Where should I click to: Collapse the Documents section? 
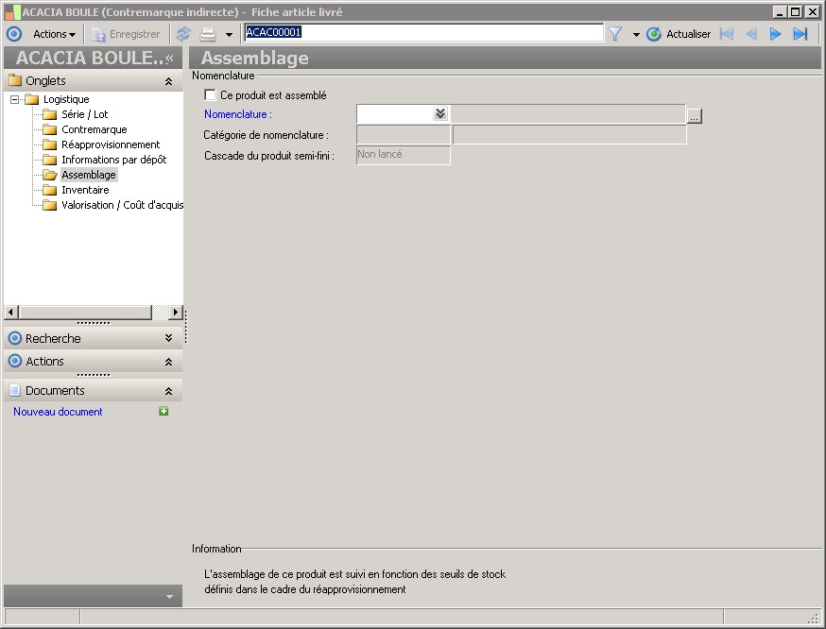pos(168,391)
